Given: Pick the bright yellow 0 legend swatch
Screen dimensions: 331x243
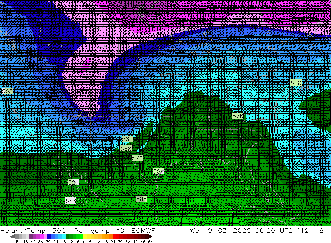Looking at the screenshot, I should click(85, 236).
